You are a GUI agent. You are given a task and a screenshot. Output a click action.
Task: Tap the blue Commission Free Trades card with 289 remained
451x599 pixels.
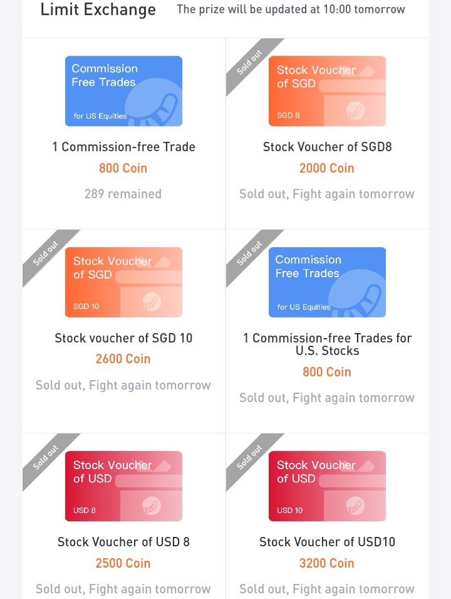(123, 91)
